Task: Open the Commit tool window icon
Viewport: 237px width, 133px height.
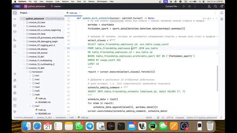Action: click(x=15, y=19)
